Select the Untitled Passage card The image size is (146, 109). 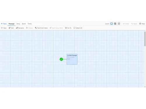click(72, 59)
